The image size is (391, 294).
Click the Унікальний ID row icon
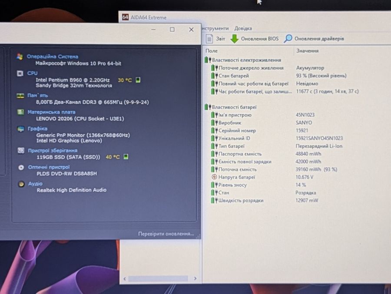click(214, 138)
